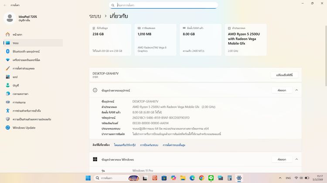Click the scrollbar at the window's right edge
Viewport: 327px width, 183px height.
(x=326, y=56)
